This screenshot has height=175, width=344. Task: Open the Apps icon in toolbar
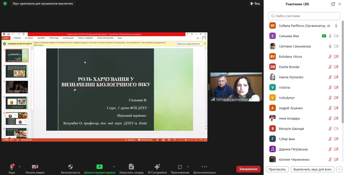pyautogui.click(x=180, y=167)
